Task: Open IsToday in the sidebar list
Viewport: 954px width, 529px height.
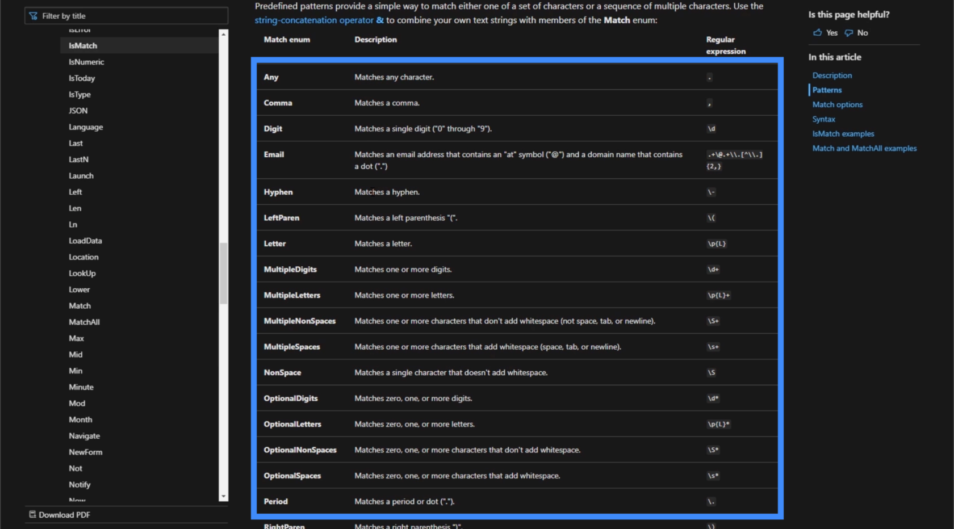Action: [82, 78]
